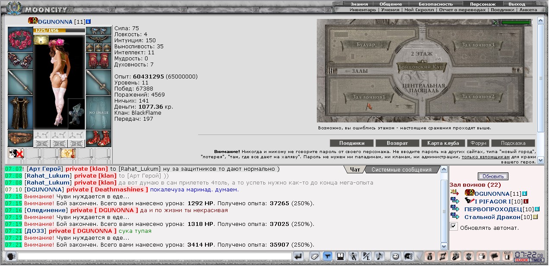Open Мой Скролл submenu link

420,10
